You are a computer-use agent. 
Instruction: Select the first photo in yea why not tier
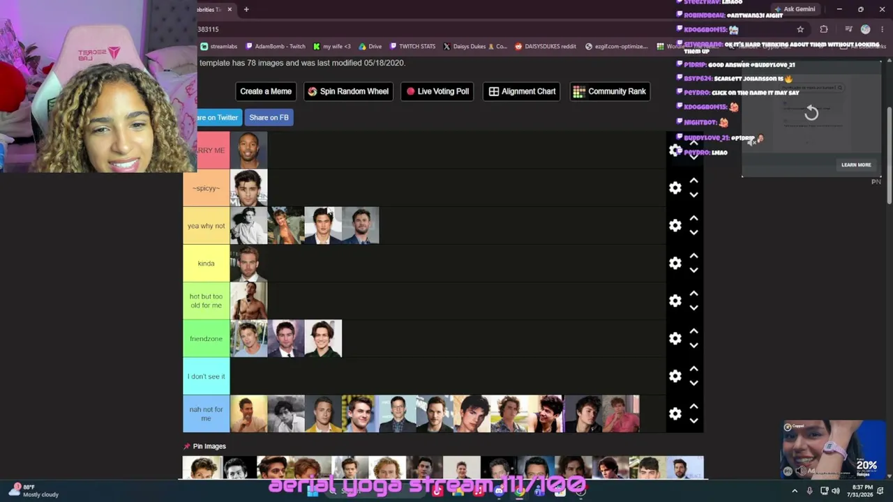click(249, 226)
